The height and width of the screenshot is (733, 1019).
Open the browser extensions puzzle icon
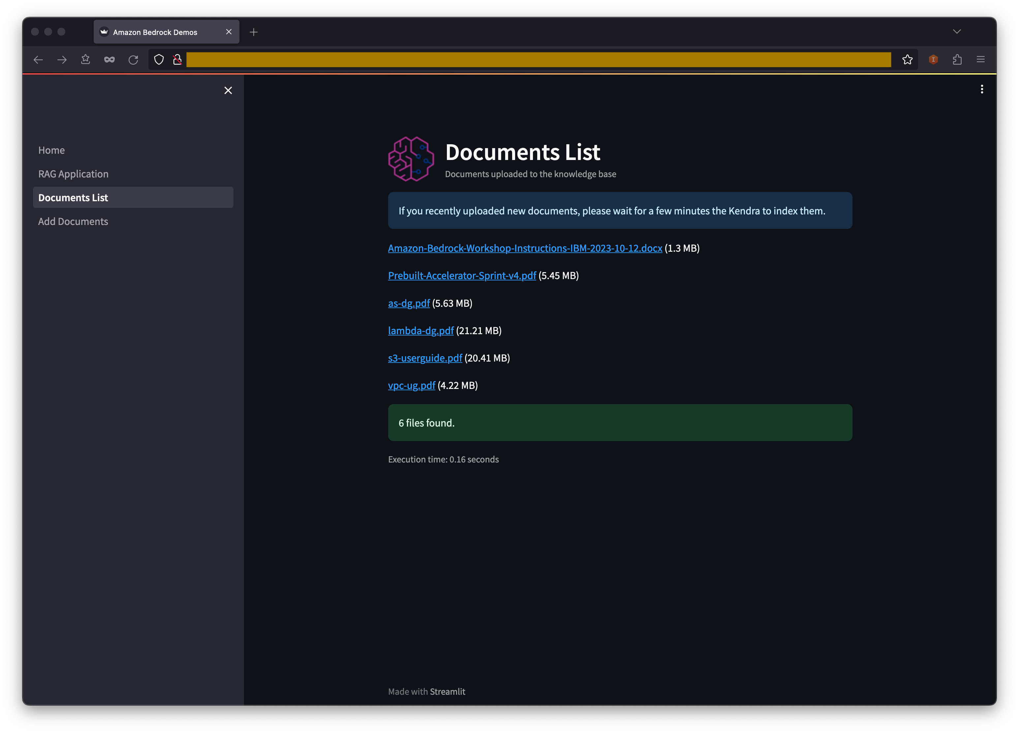(957, 60)
